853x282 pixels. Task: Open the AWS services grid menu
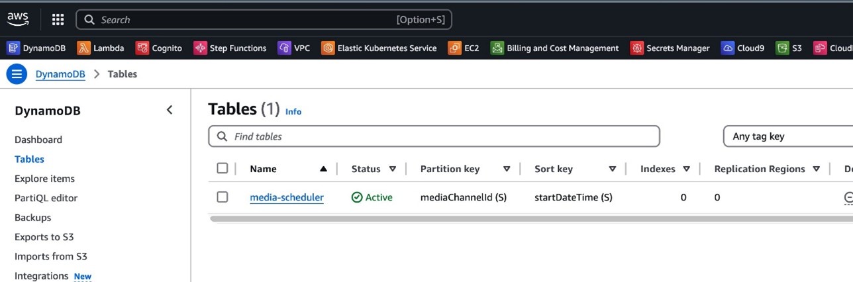(x=58, y=20)
